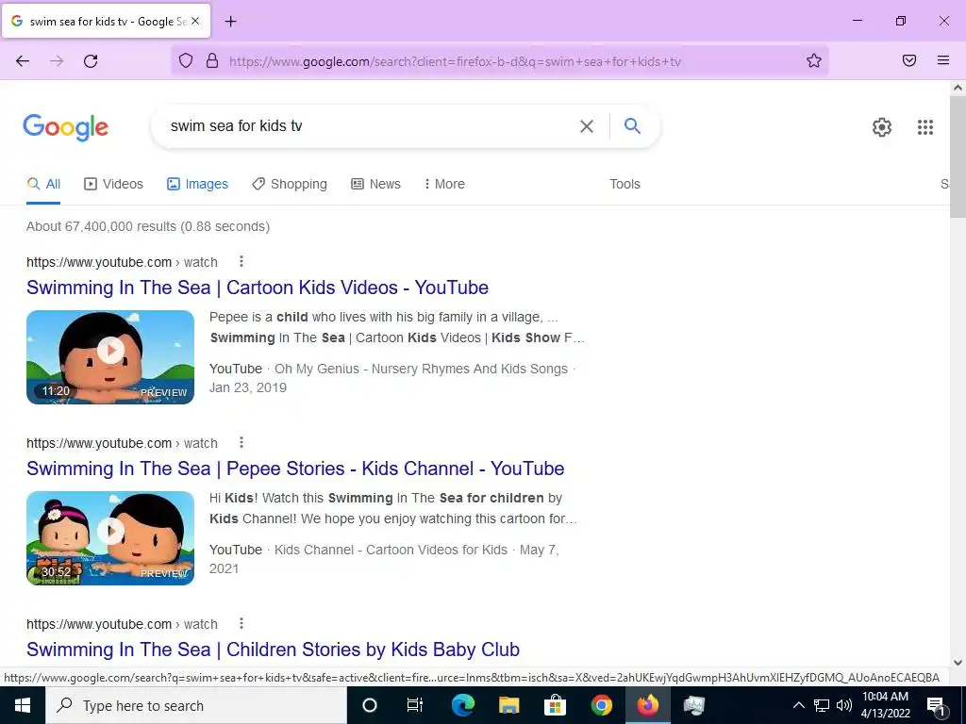Open 'Swimming In The Sea | Cartoon Kids Videos' link
Viewport: 966px width, 724px height.
258,288
